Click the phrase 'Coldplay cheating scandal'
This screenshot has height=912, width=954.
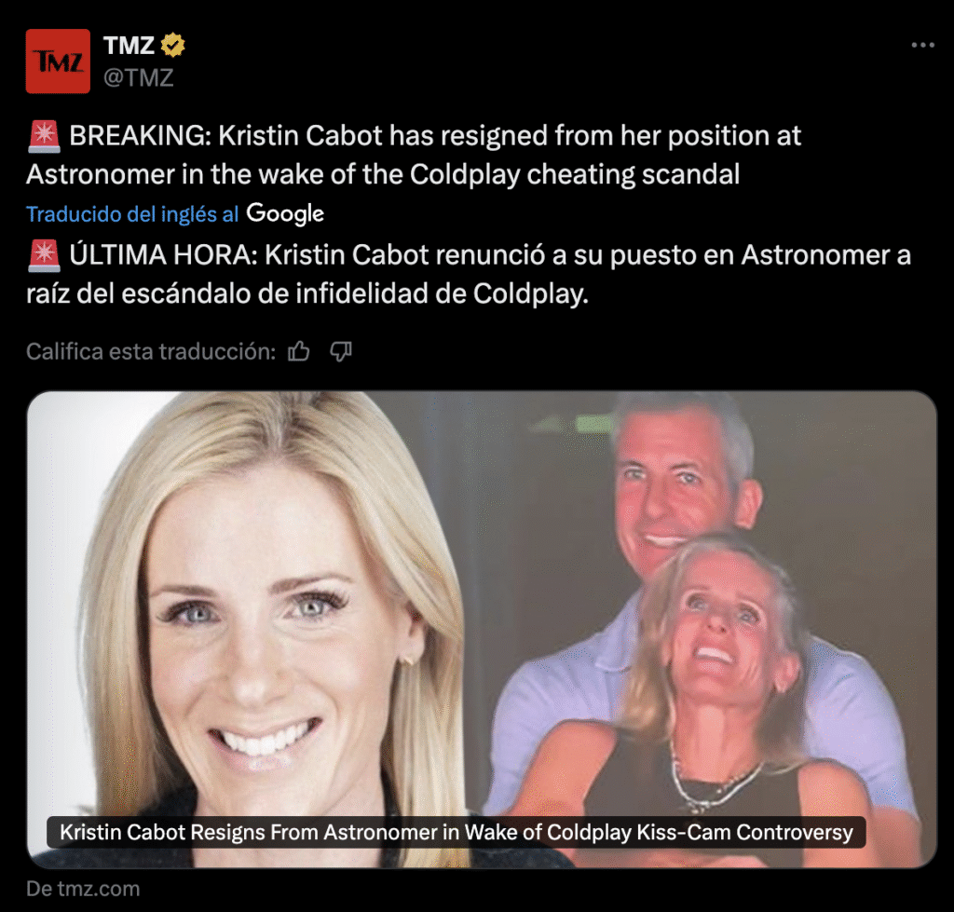(574, 174)
